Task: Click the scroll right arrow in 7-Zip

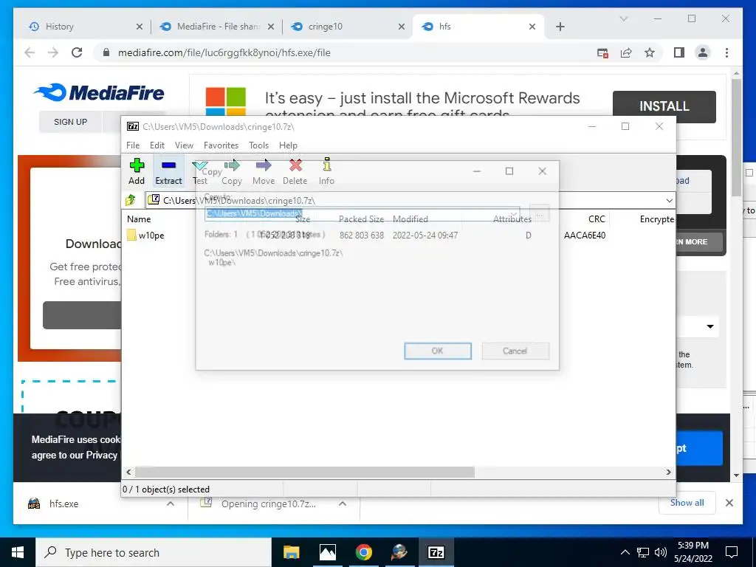Action: tap(668, 472)
